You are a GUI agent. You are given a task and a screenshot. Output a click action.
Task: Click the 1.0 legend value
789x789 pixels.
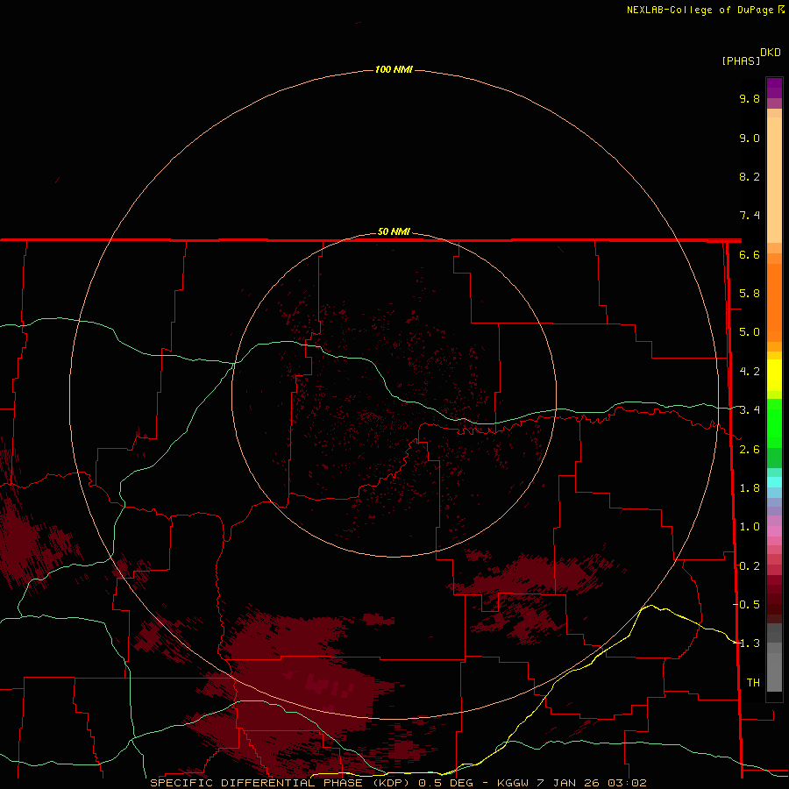click(x=750, y=527)
